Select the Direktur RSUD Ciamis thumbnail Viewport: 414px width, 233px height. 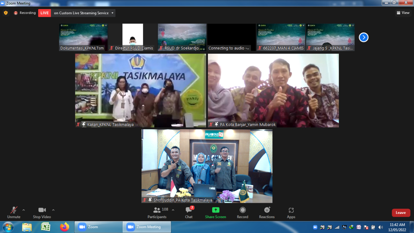coord(133,37)
